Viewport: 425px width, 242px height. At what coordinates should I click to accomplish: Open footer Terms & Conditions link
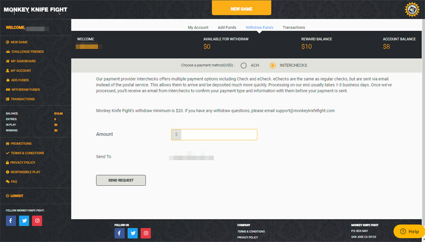tap(251, 231)
